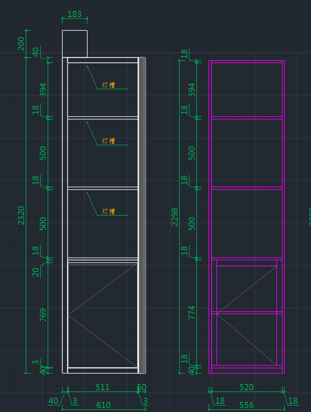Select the 769 height dimension text
Screen dimensions: 311x412
(x=43, y=315)
